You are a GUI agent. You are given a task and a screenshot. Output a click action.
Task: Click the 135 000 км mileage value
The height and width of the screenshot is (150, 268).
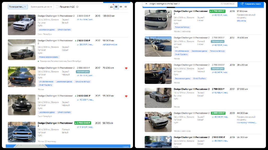coord(109,16)
